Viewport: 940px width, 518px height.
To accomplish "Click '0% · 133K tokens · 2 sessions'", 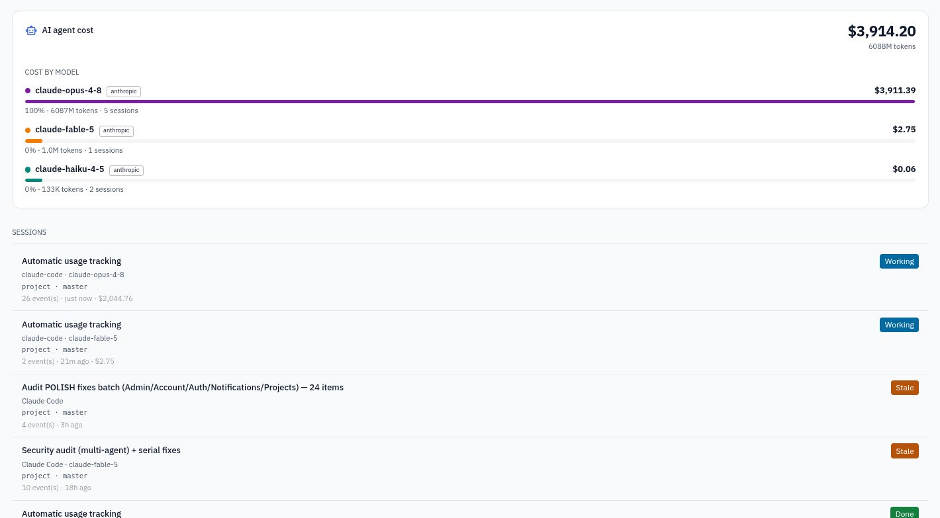I will 74,190.
